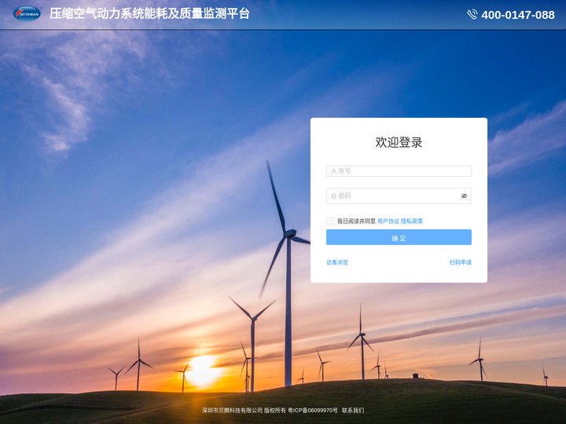Screen dimensions: 566x424
Task: Click the 欢迎登录 heading
Action: [399, 142]
